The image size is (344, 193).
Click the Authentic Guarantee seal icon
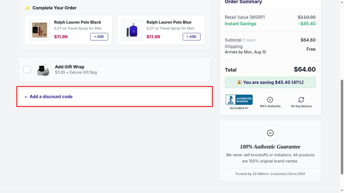click(270, 133)
